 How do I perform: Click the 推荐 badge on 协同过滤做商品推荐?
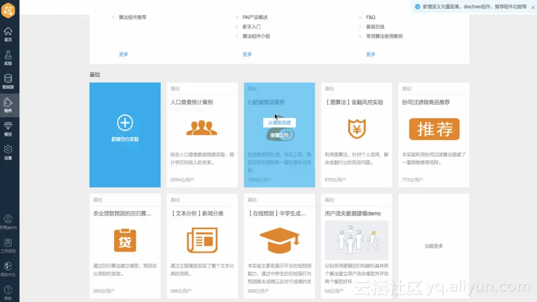coord(434,129)
